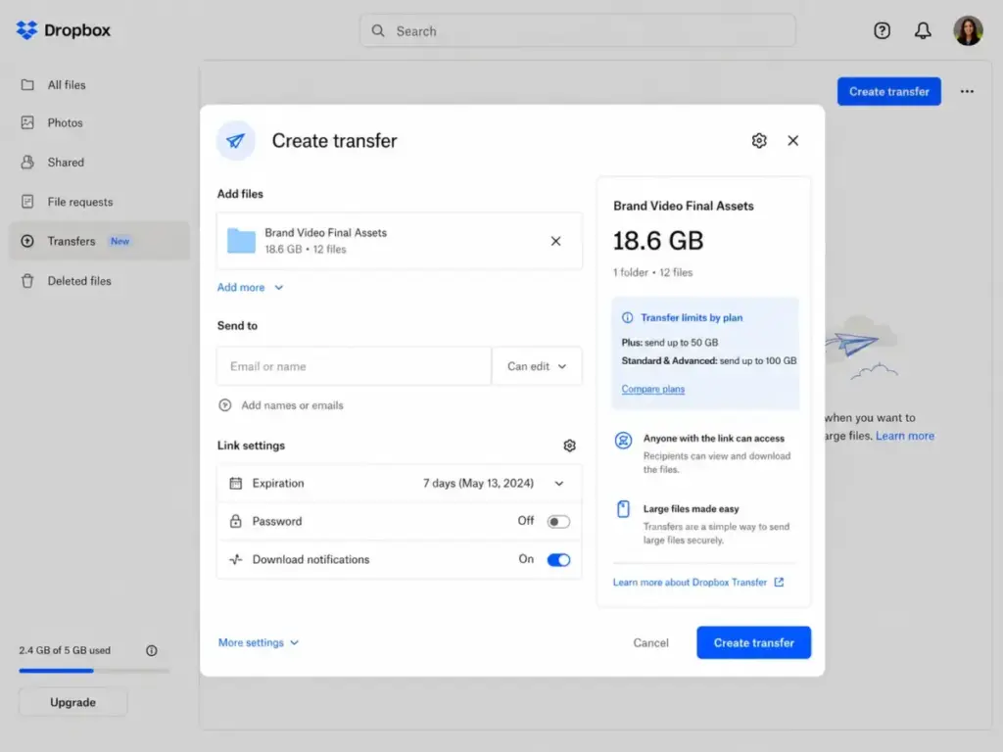
Task: Click the search magnifier icon
Action: pyautogui.click(x=378, y=30)
